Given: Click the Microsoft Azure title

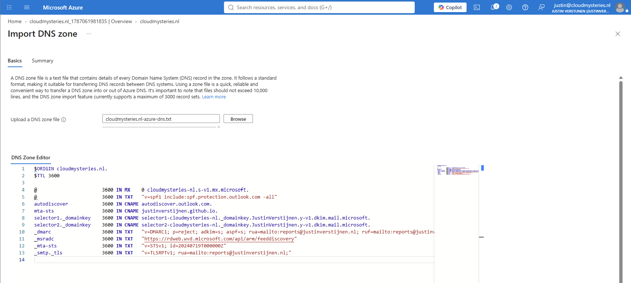Looking at the screenshot, I should pyautogui.click(x=63, y=7).
